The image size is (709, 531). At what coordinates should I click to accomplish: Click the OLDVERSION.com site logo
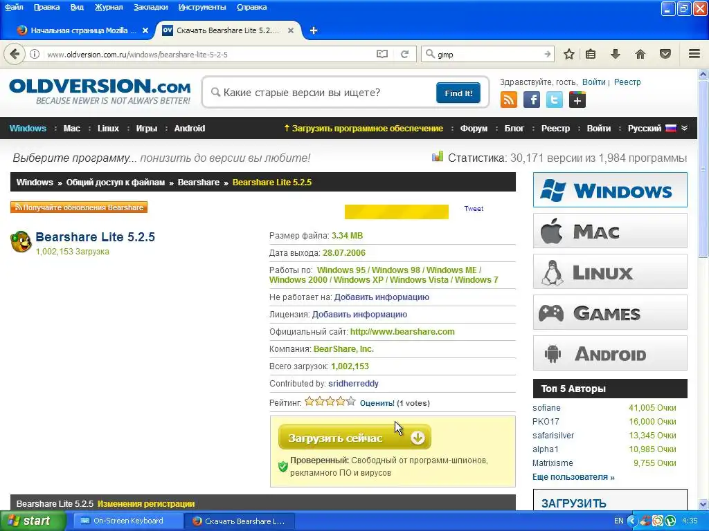[x=100, y=91]
